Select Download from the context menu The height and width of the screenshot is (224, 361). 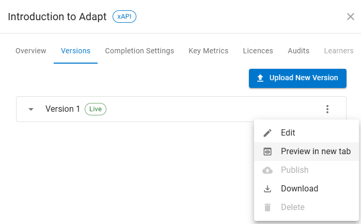point(306,189)
